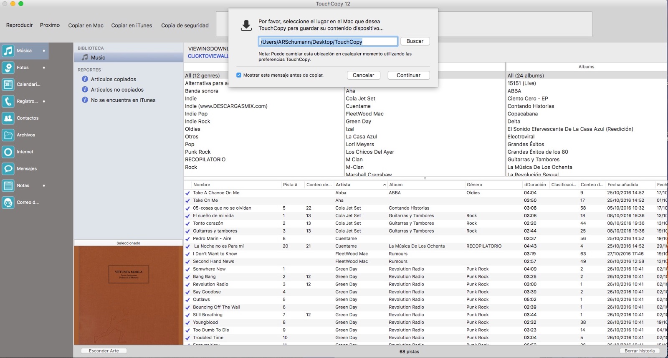Select Music under Biblioteca
The height and width of the screenshot is (358, 668).
[129, 58]
